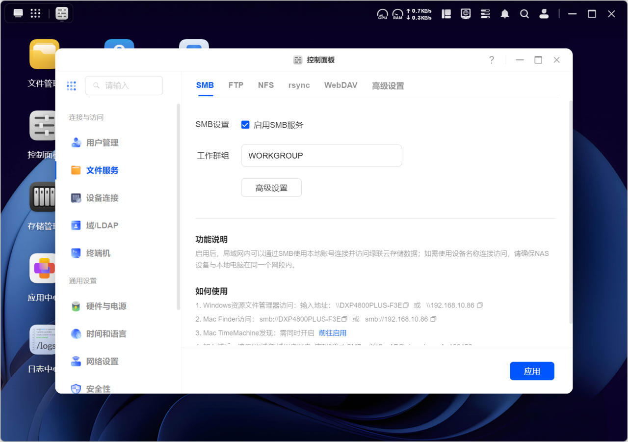Follow the 前往启用 link
This screenshot has height=442, width=628.
[x=333, y=333]
